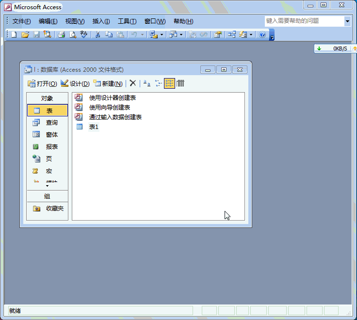Open the 编辑(E) menu

[48, 21]
